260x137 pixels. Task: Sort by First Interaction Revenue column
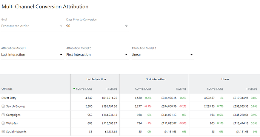181,89
